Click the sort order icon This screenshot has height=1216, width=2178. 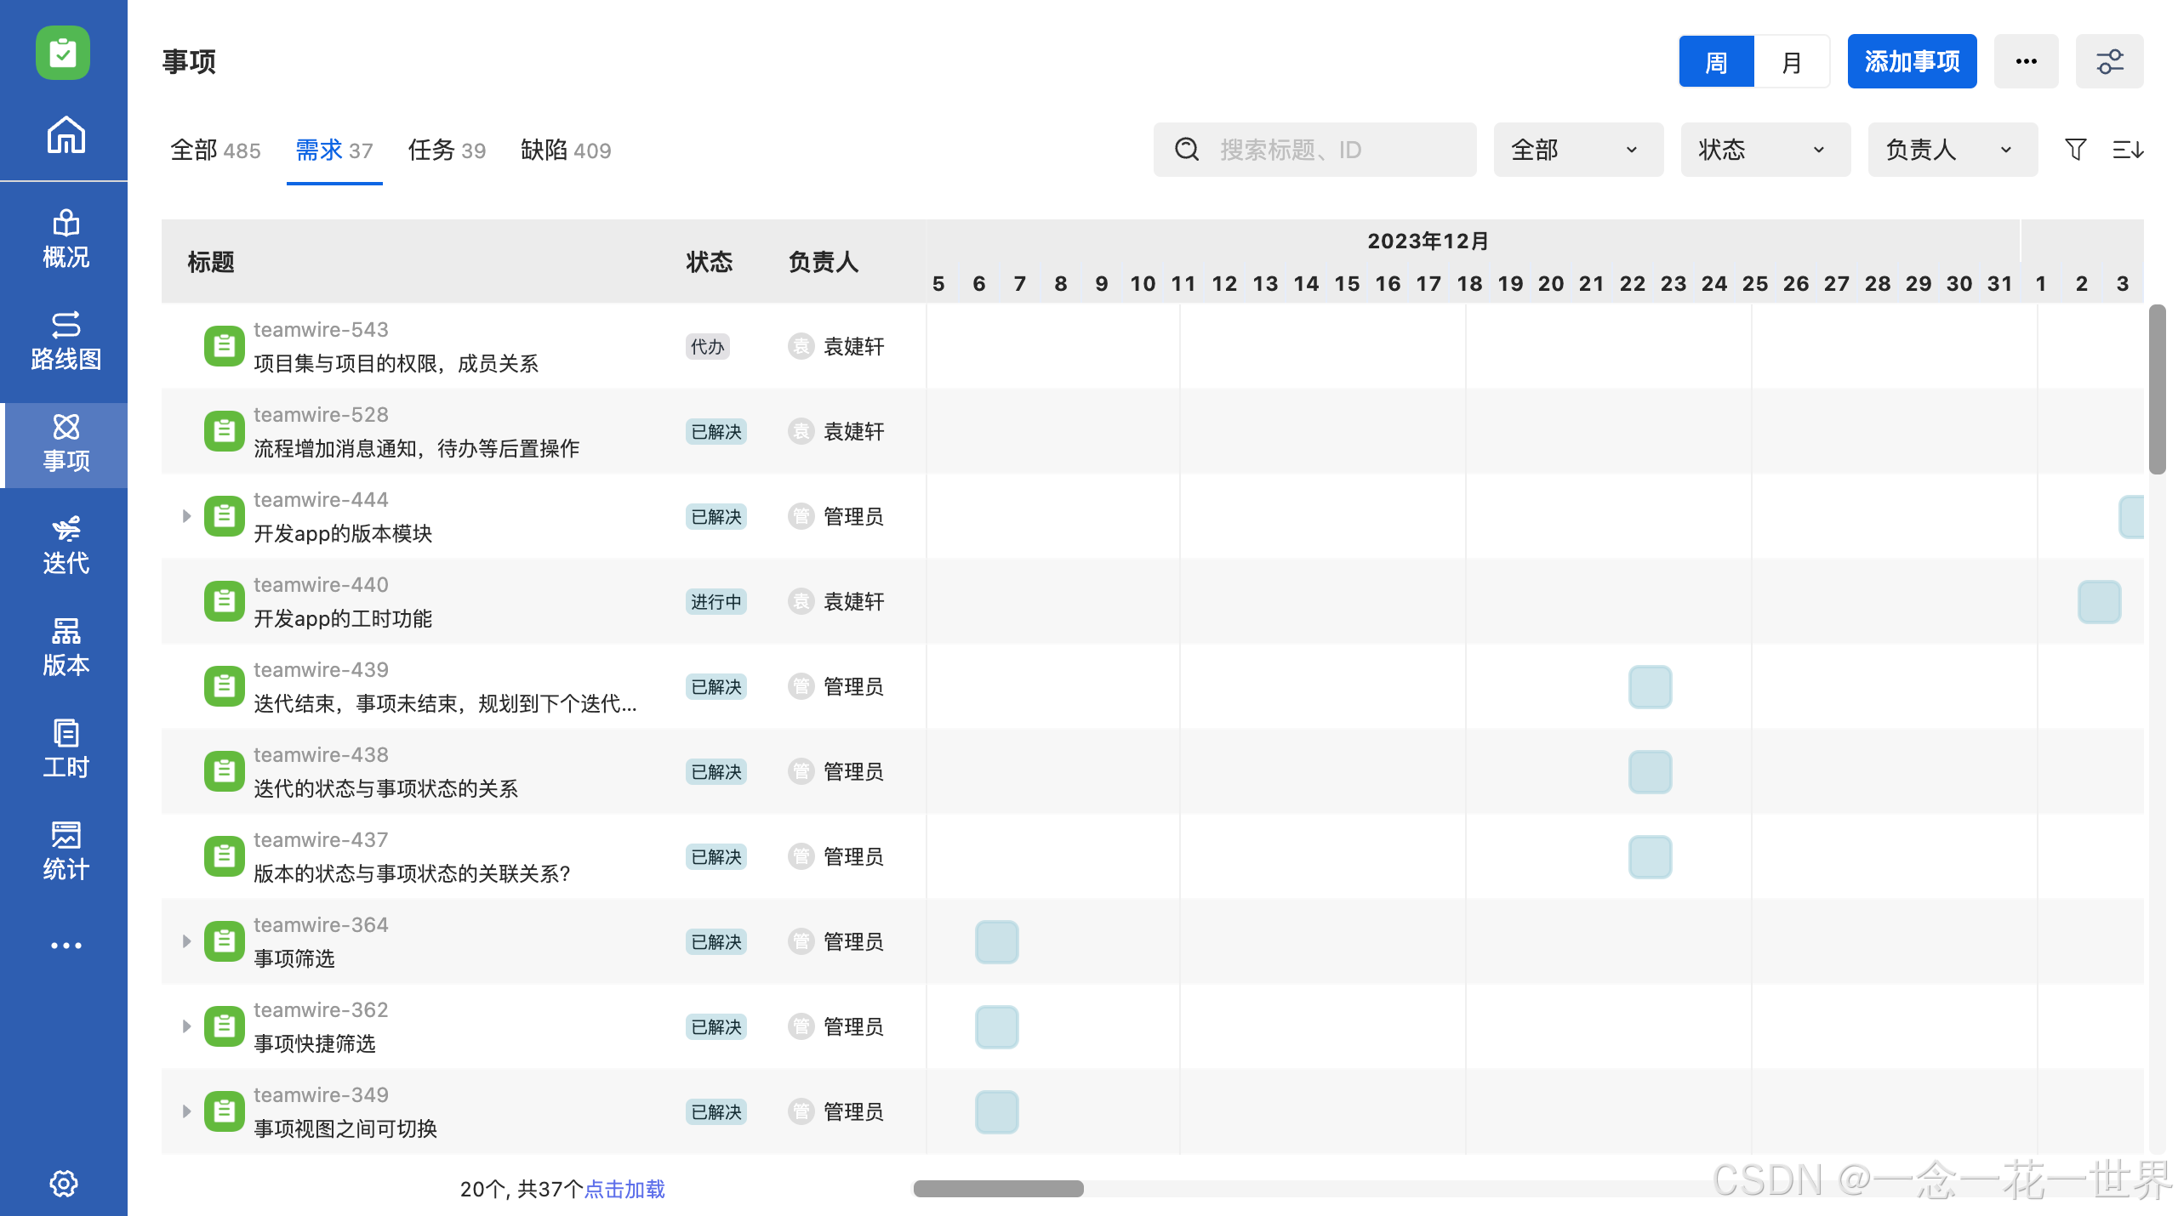(2127, 150)
